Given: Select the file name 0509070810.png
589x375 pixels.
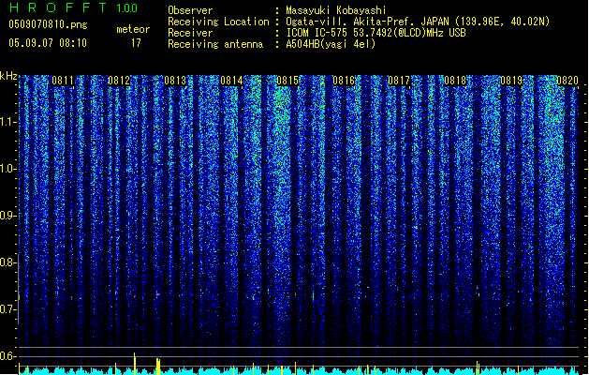Looking at the screenshot, I should (x=48, y=24).
